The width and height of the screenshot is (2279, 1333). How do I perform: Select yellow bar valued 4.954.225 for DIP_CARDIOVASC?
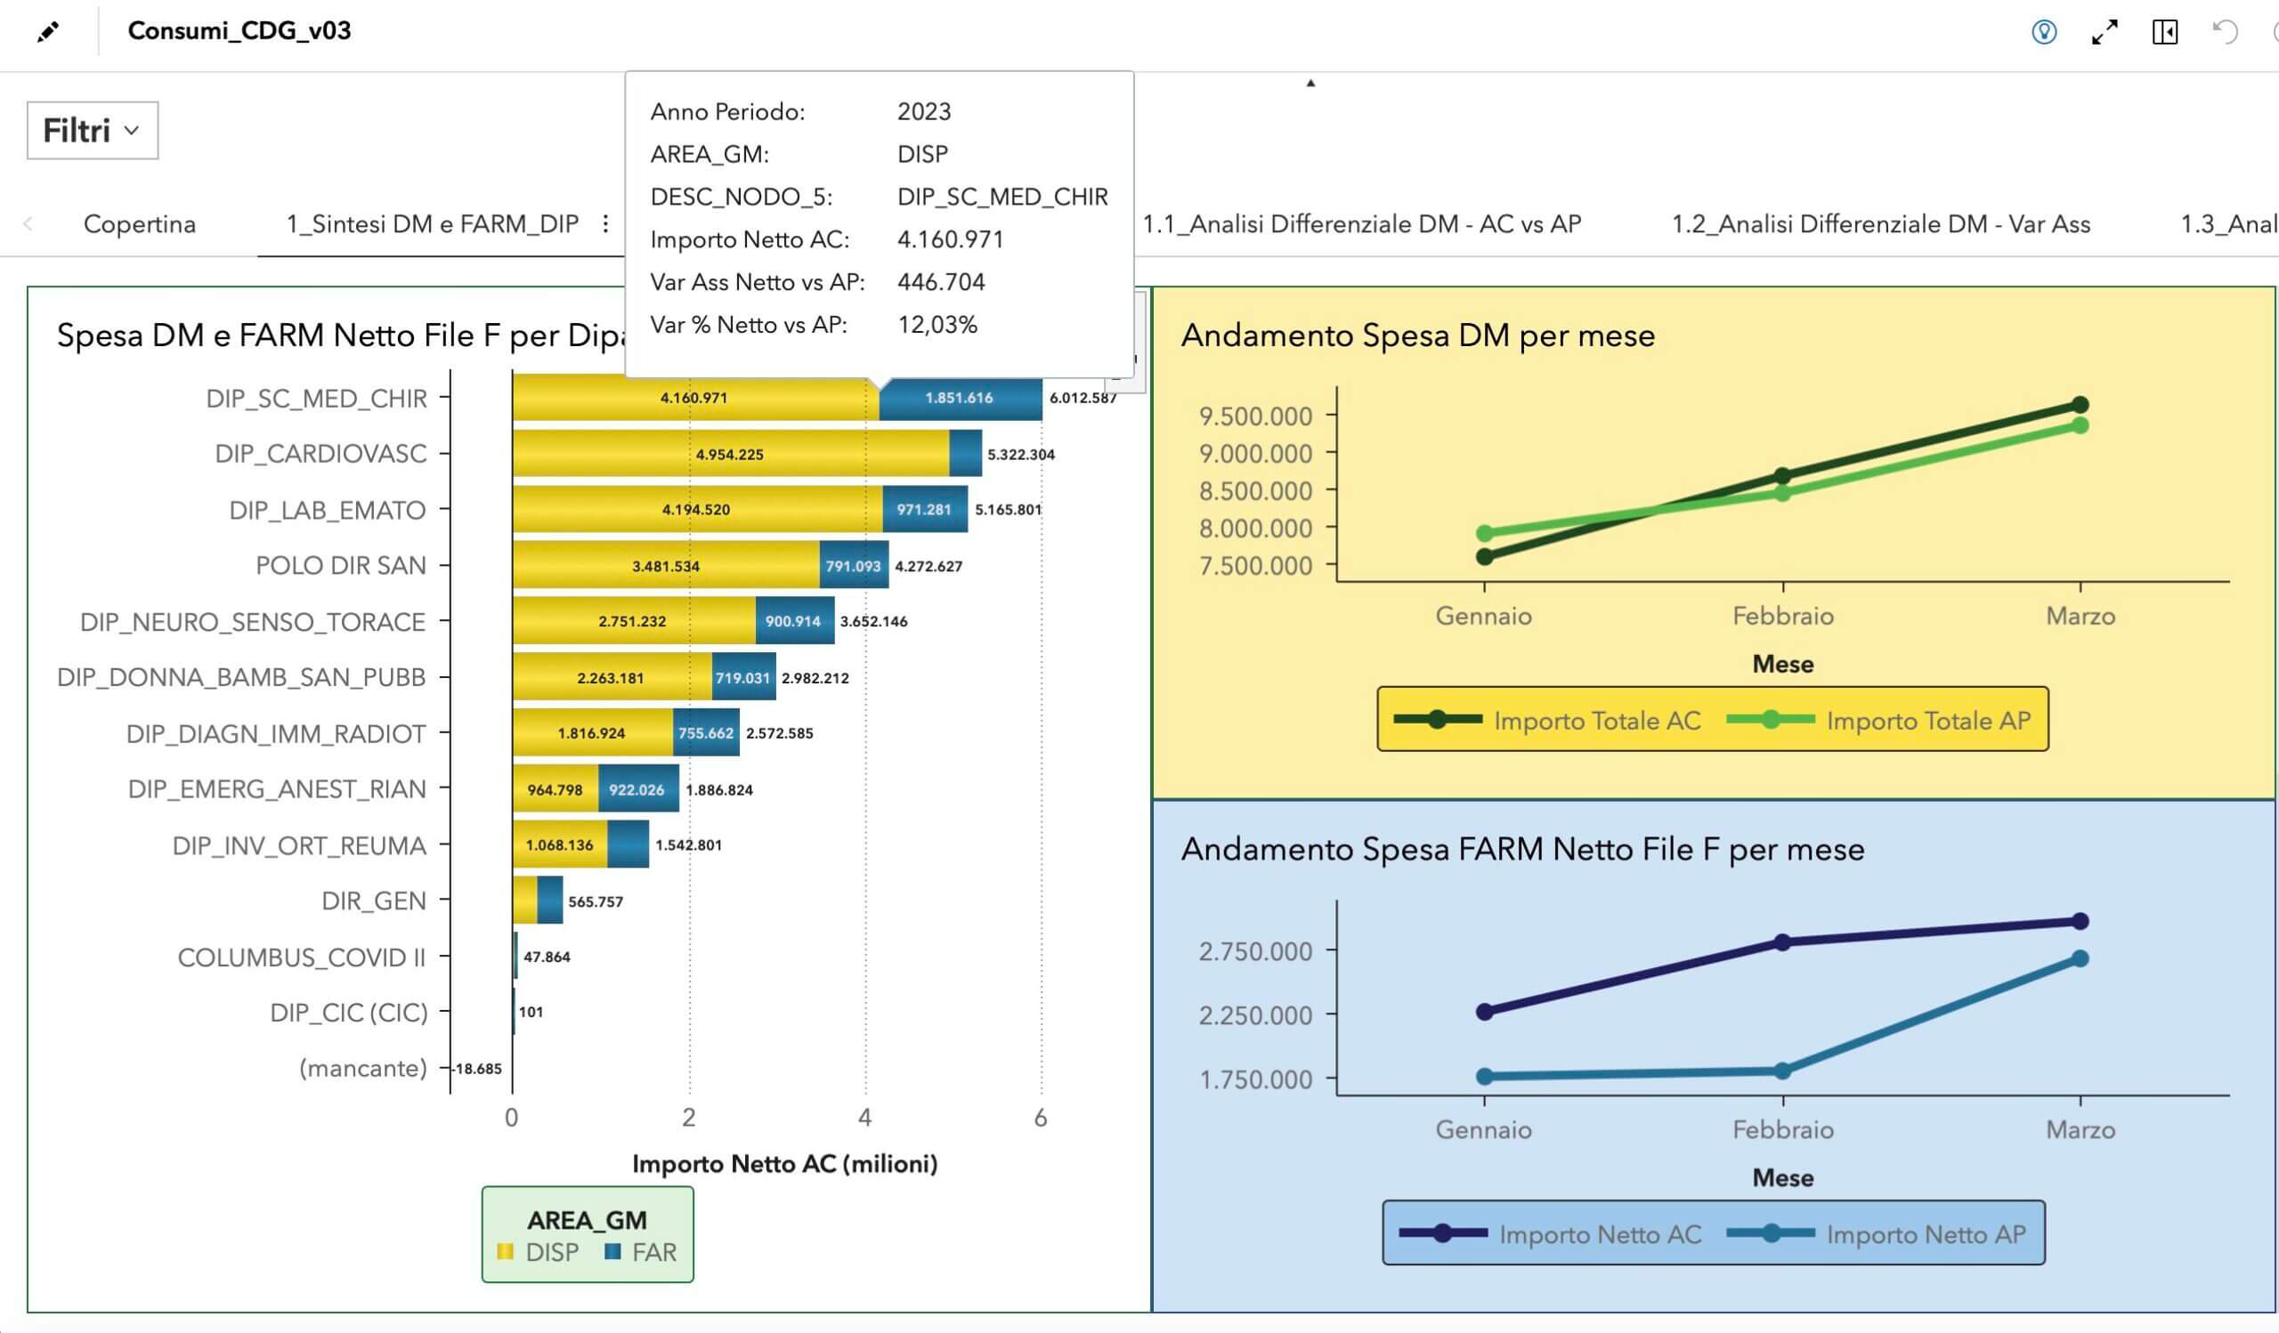(731, 454)
